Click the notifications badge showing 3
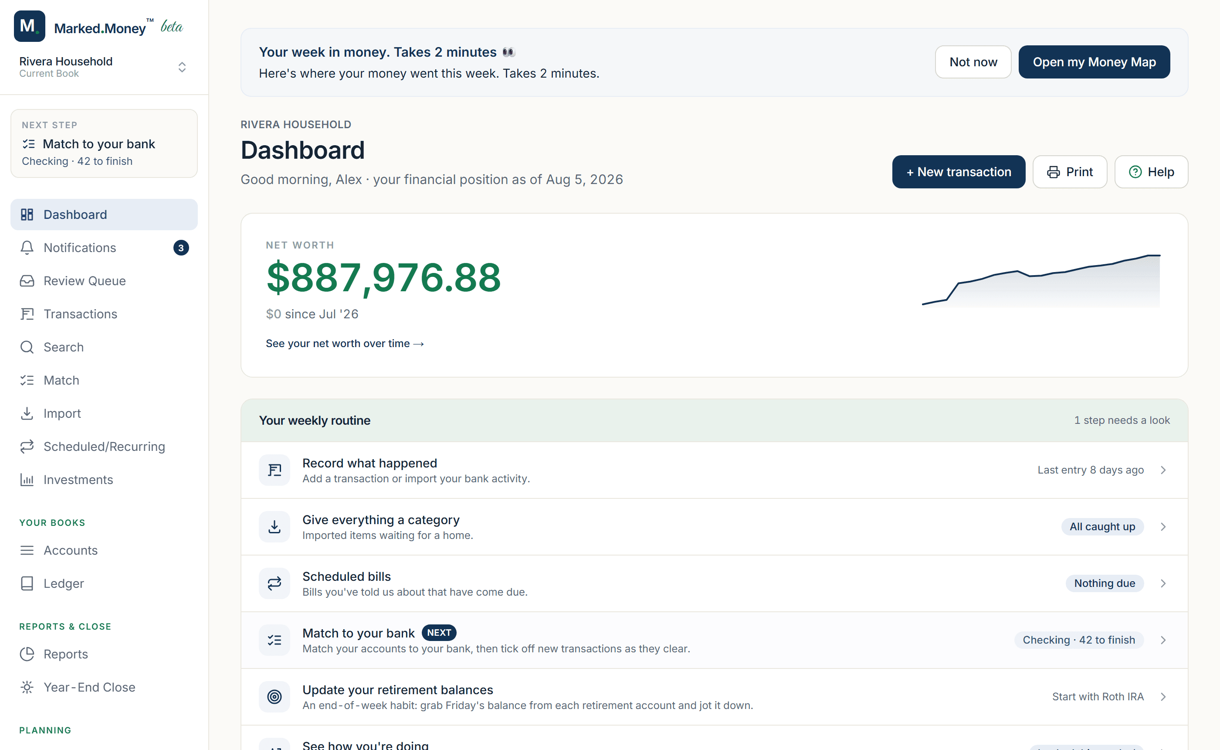This screenshot has width=1220, height=750. tap(181, 248)
